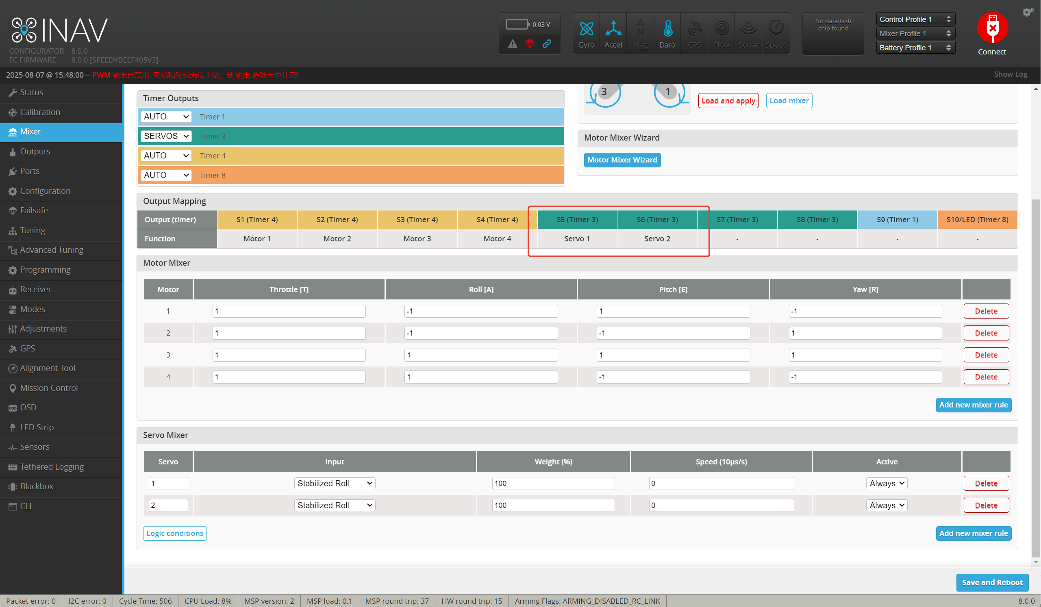Open the Status tab

pyautogui.click(x=61, y=92)
